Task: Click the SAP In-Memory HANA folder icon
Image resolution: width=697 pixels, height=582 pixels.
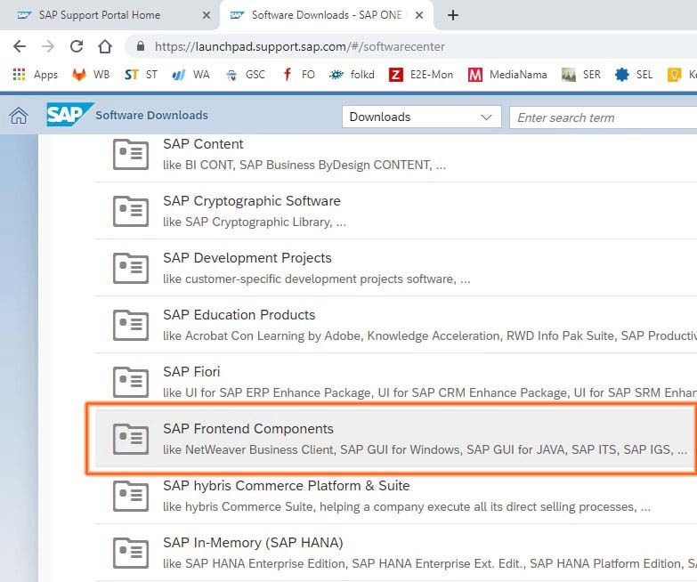Action: [x=131, y=553]
